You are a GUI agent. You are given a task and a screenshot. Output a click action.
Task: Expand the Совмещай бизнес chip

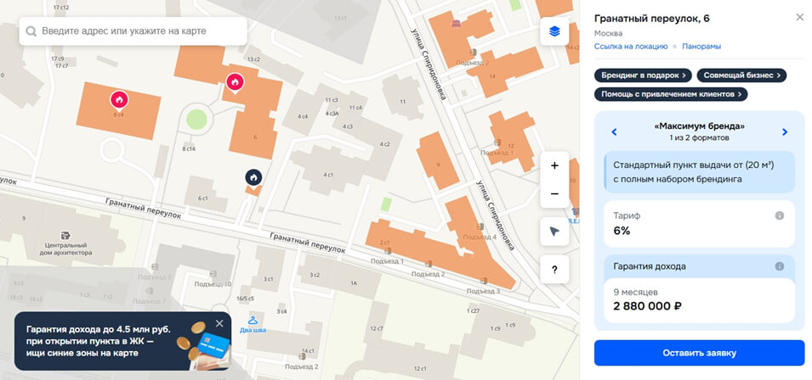(741, 75)
